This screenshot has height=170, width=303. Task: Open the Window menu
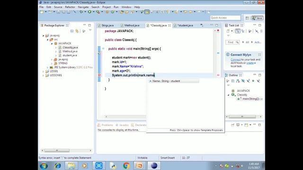click(x=126, y=7)
